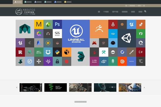Screen dimensions: 161x107
Task: Click the dark chevron arrow tile
Action: (30, 43)
